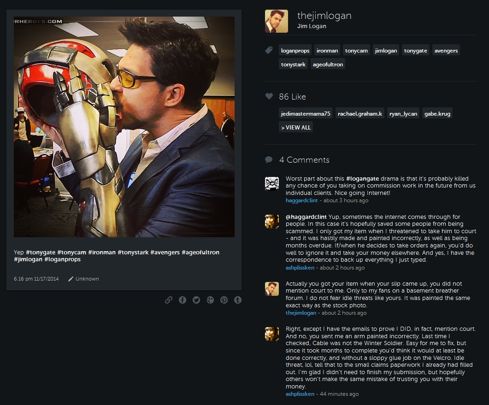This screenshot has height=405, width=489.
Task: Open ashplissken's avatar on the 2-hours-ago comment
Action: pos(271,221)
